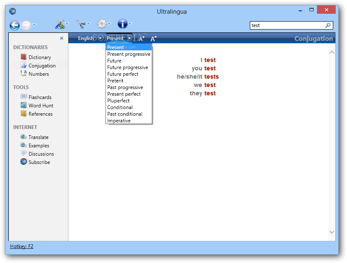Click the Examples search-globe icon

23,145
